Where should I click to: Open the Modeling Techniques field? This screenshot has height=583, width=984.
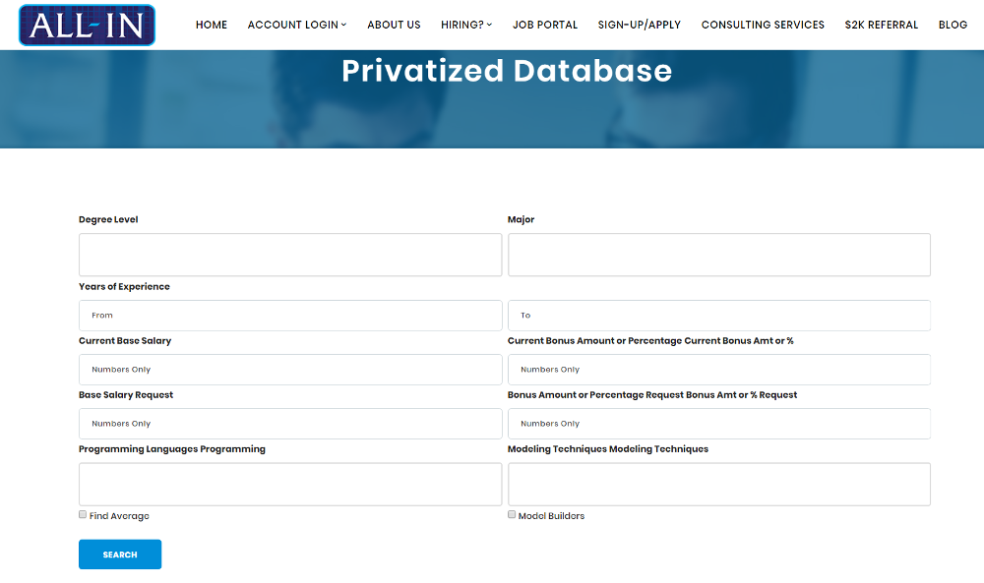[x=719, y=484]
